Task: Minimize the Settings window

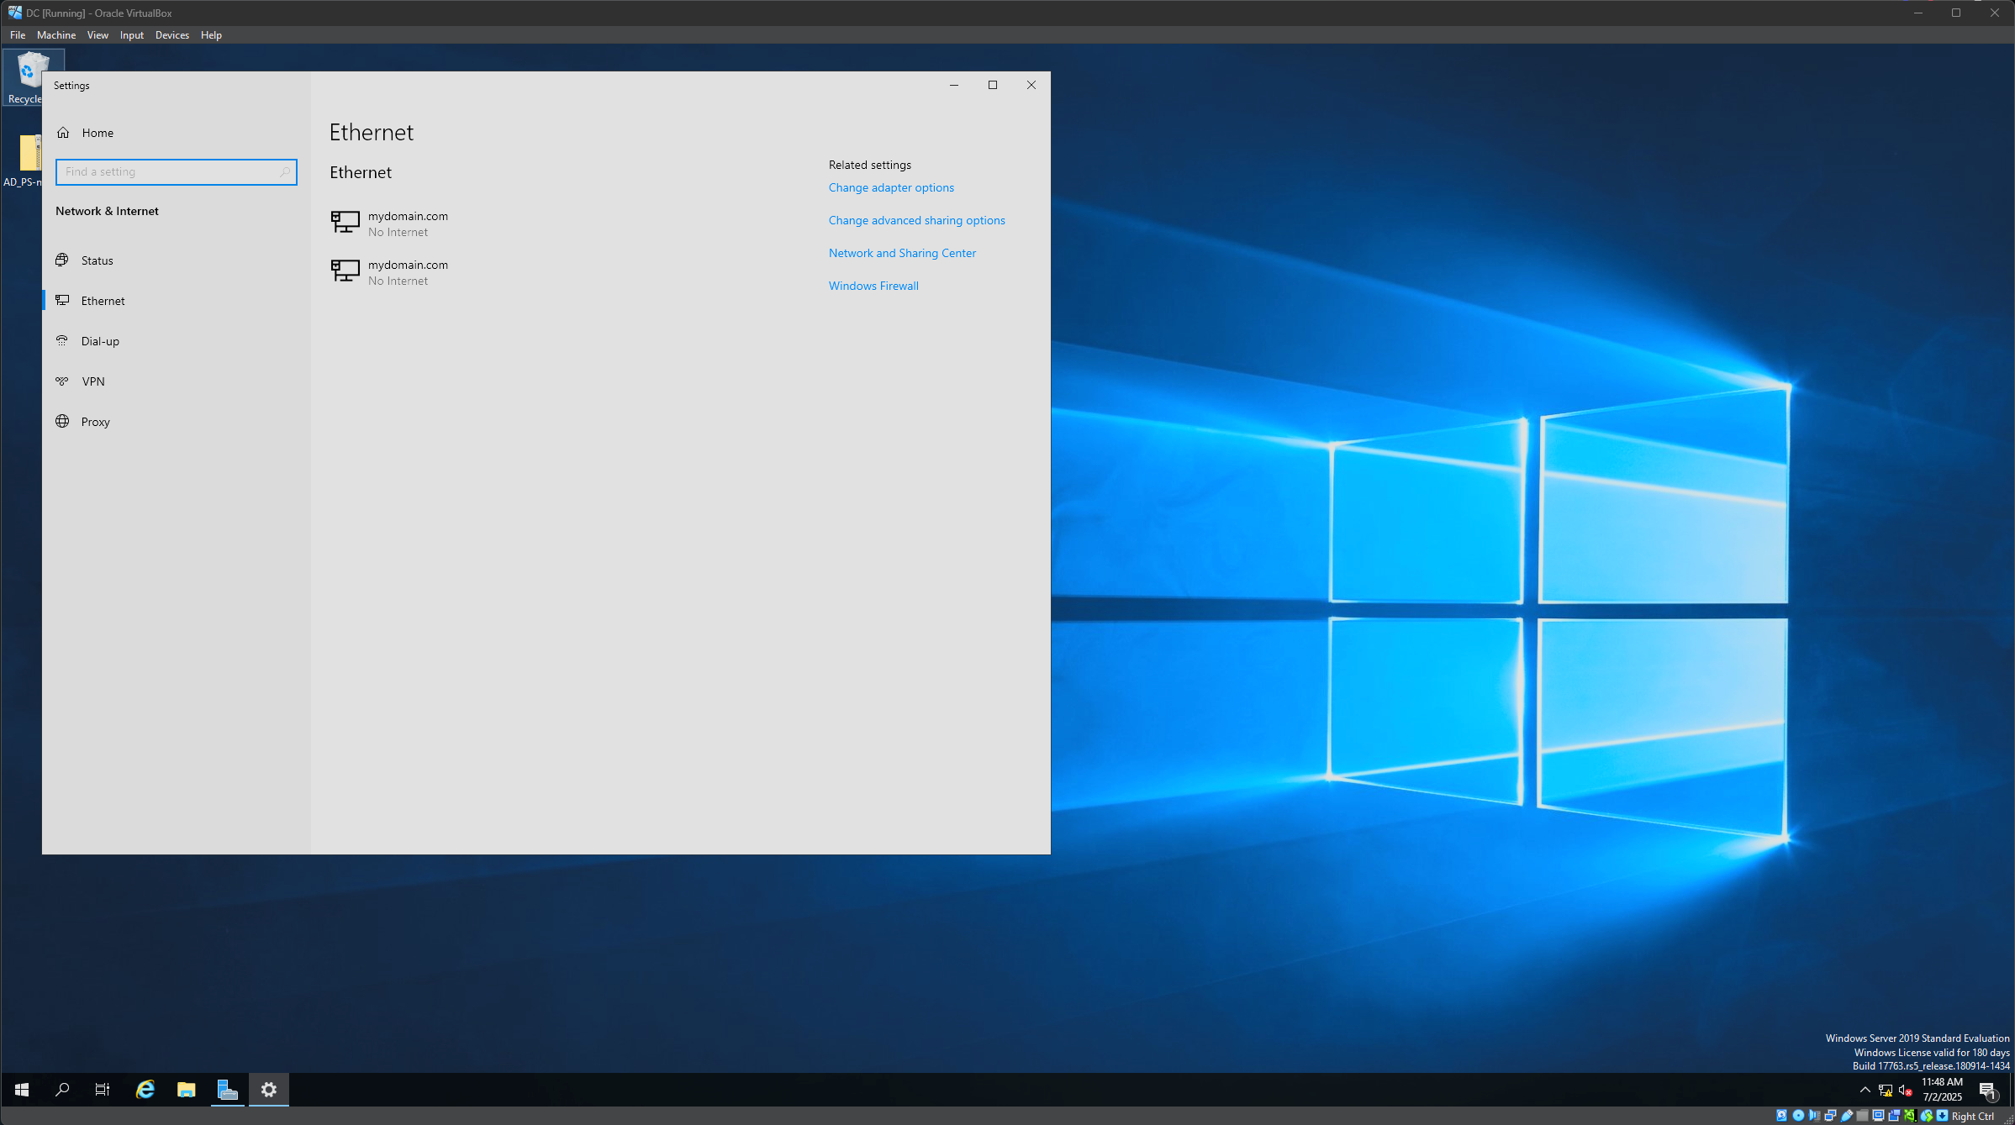Action: [x=954, y=85]
